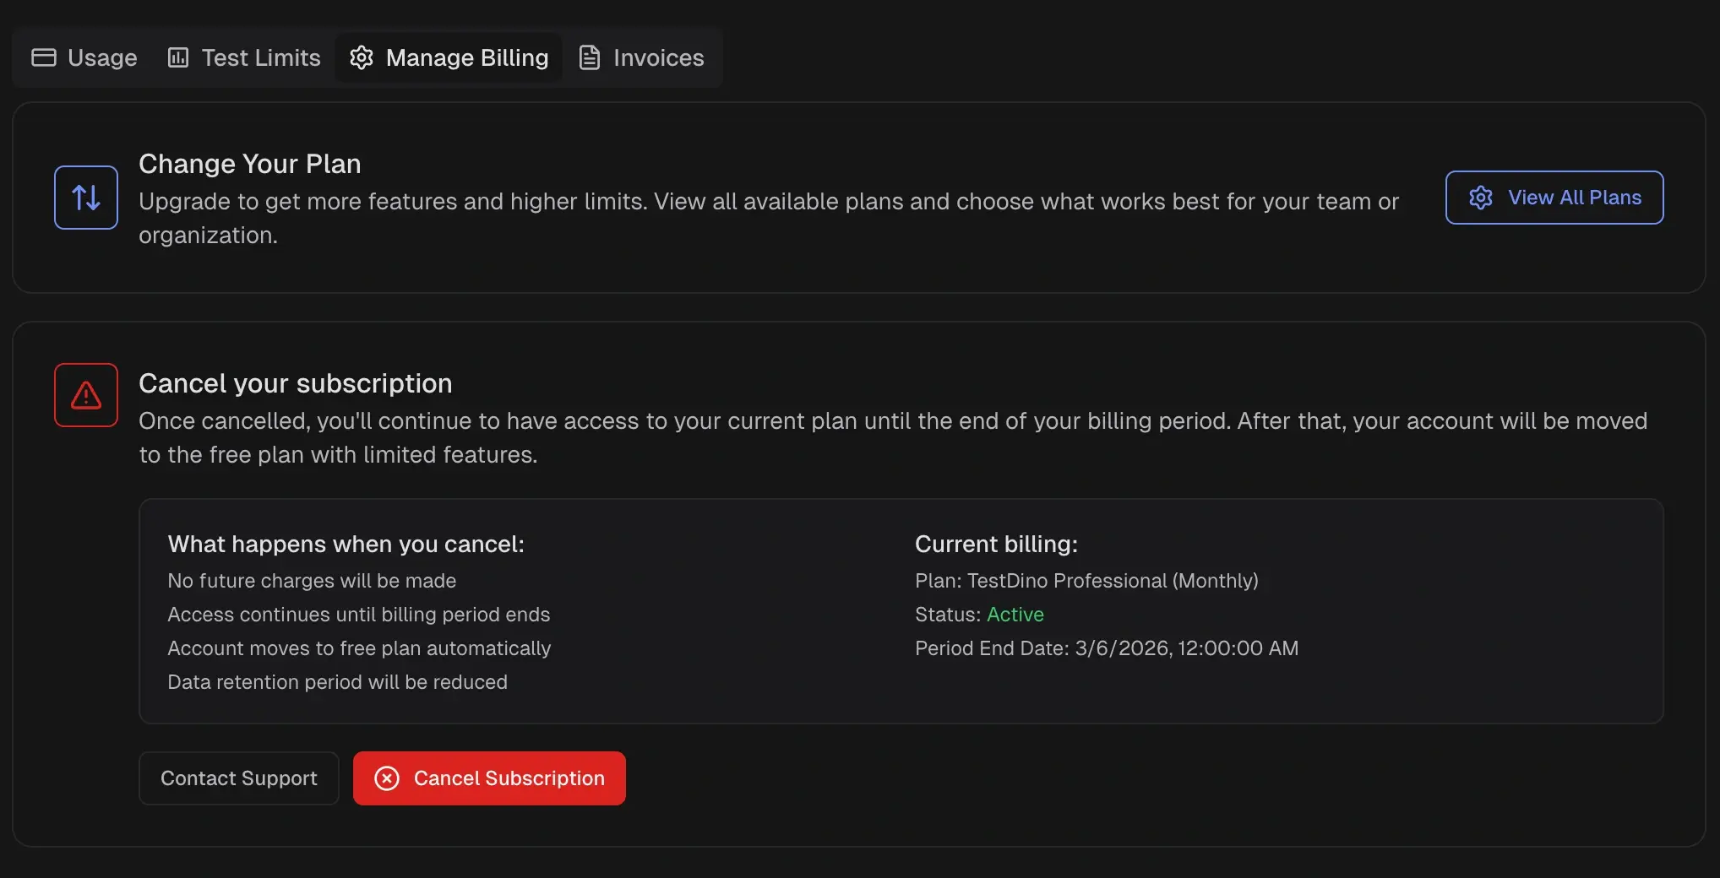
Task: Click the red warning triangle icon
Action: [x=86, y=395]
